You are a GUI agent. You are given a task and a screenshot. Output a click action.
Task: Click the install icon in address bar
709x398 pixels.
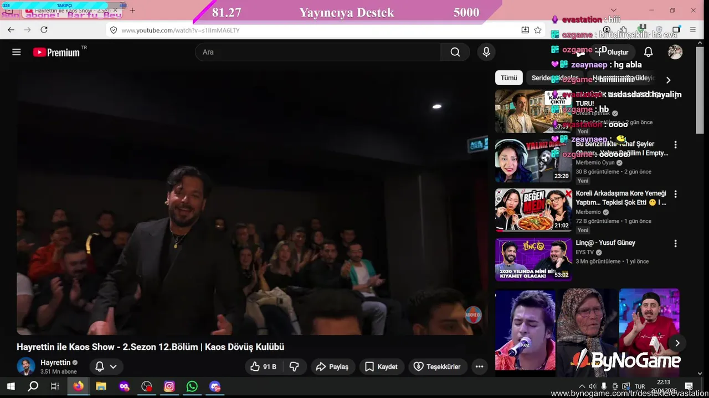point(525,30)
